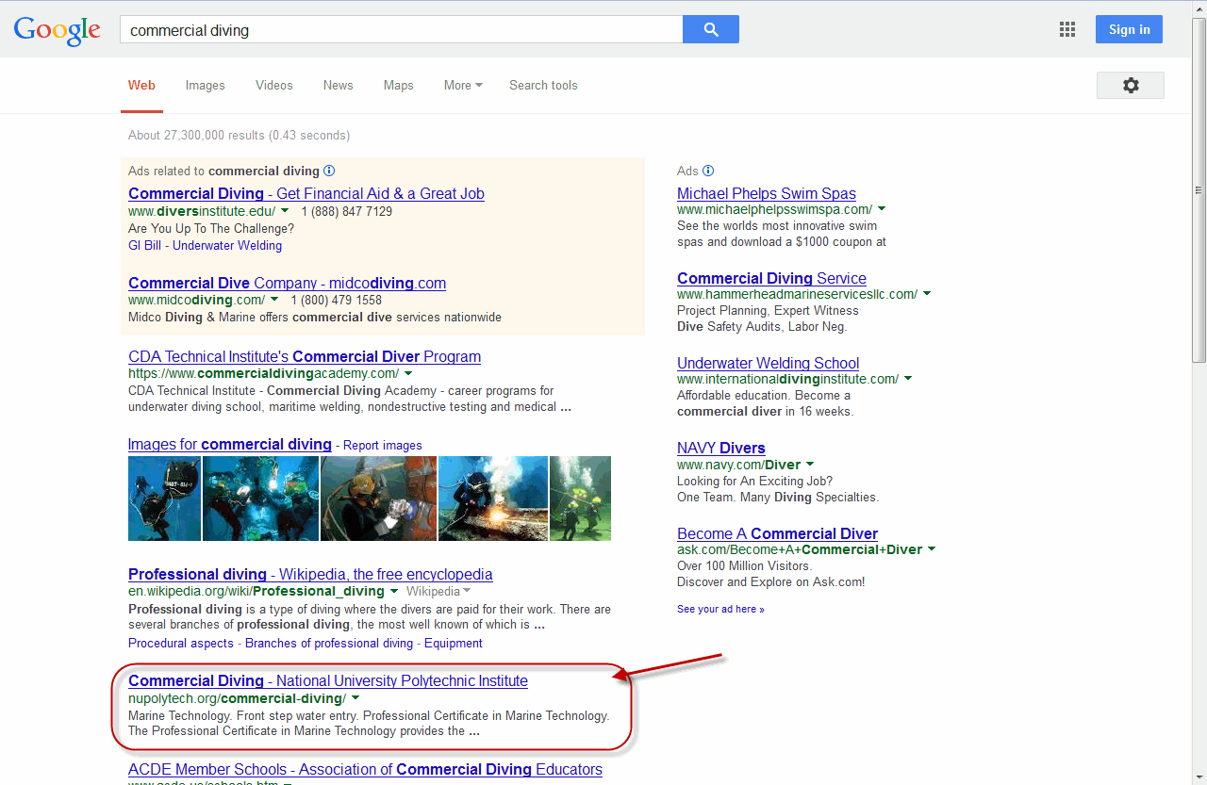Expand the More search category dropdown
Image resolution: width=1207 pixels, height=785 pixels.
(x=462, y=86)
